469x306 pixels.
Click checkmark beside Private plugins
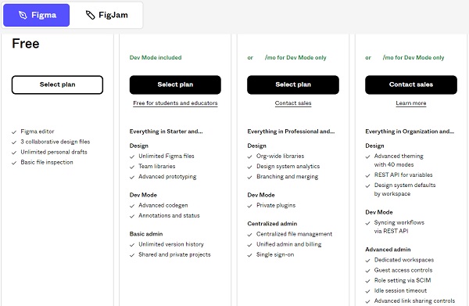coord(250,206)
